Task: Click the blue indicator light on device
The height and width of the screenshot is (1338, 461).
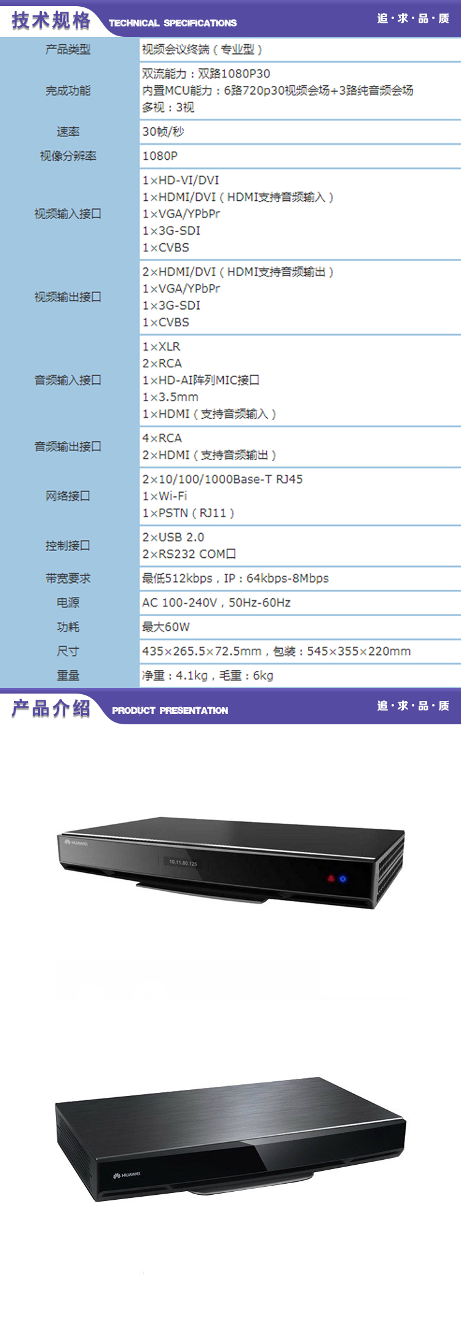Action: pos(343,879)
